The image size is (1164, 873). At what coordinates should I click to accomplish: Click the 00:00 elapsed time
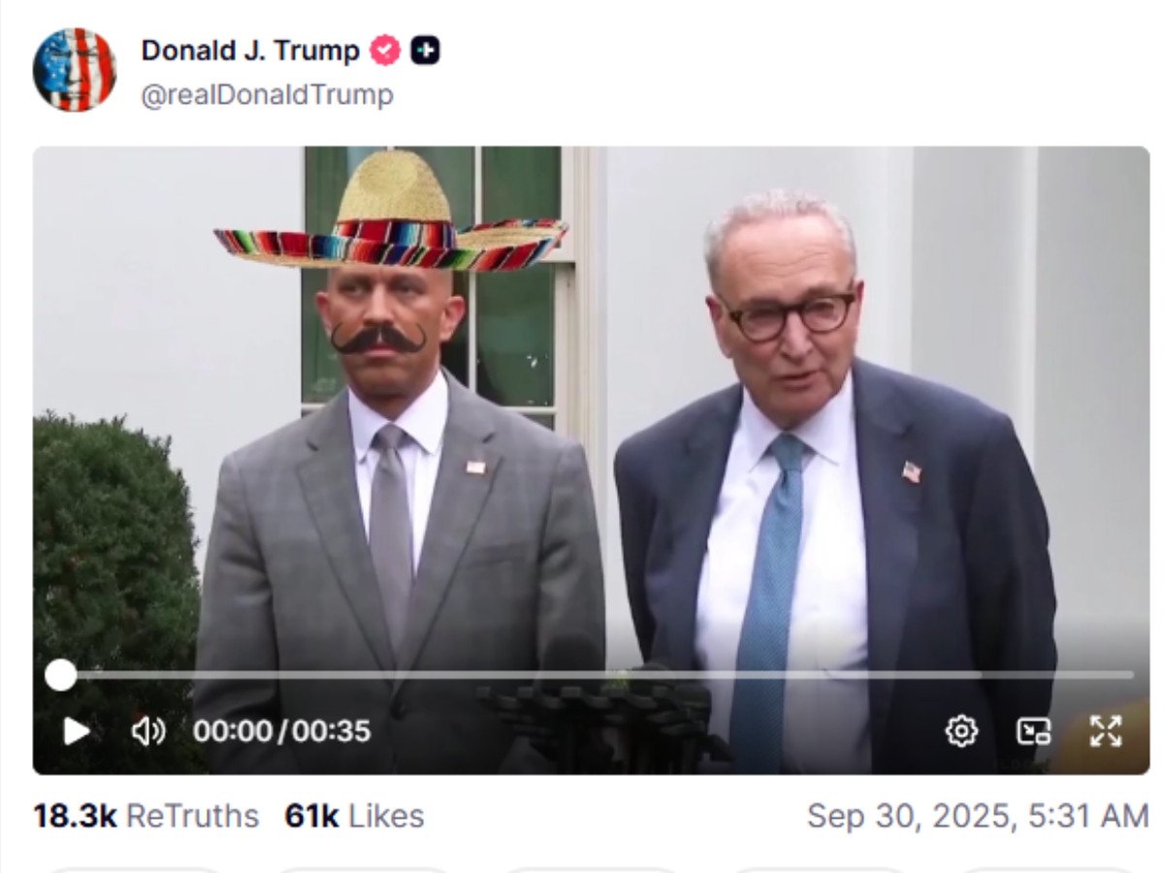(233, 731)
